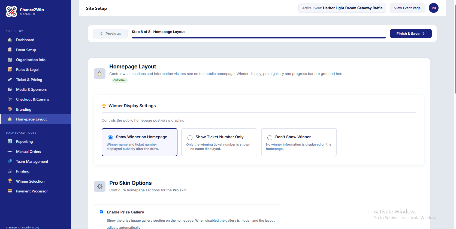Click the Previous step button
This screenshot has height=229, width=456.
coord(110,34)
